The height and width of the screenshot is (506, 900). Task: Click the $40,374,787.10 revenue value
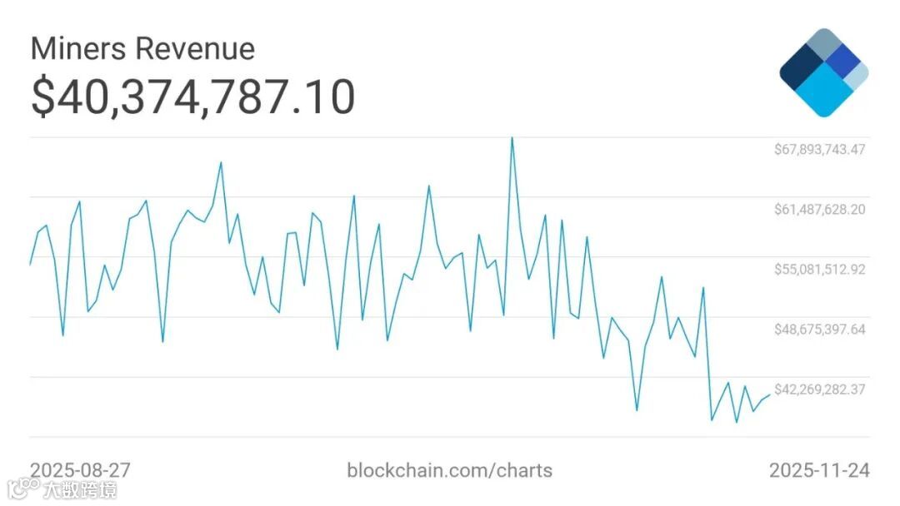193,97
